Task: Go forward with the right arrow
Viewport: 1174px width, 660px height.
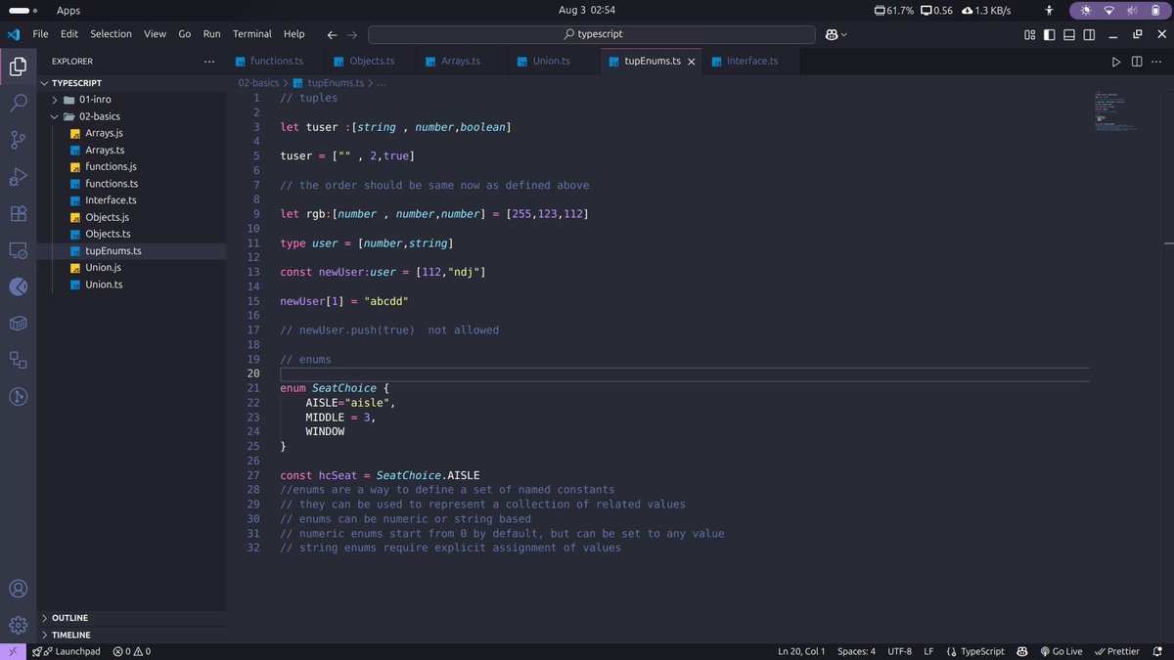Action: [x=353, y=34]
